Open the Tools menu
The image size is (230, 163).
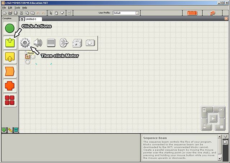click(17, 8)
